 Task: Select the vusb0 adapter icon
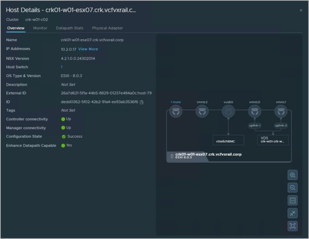click(x=228, y=112)
